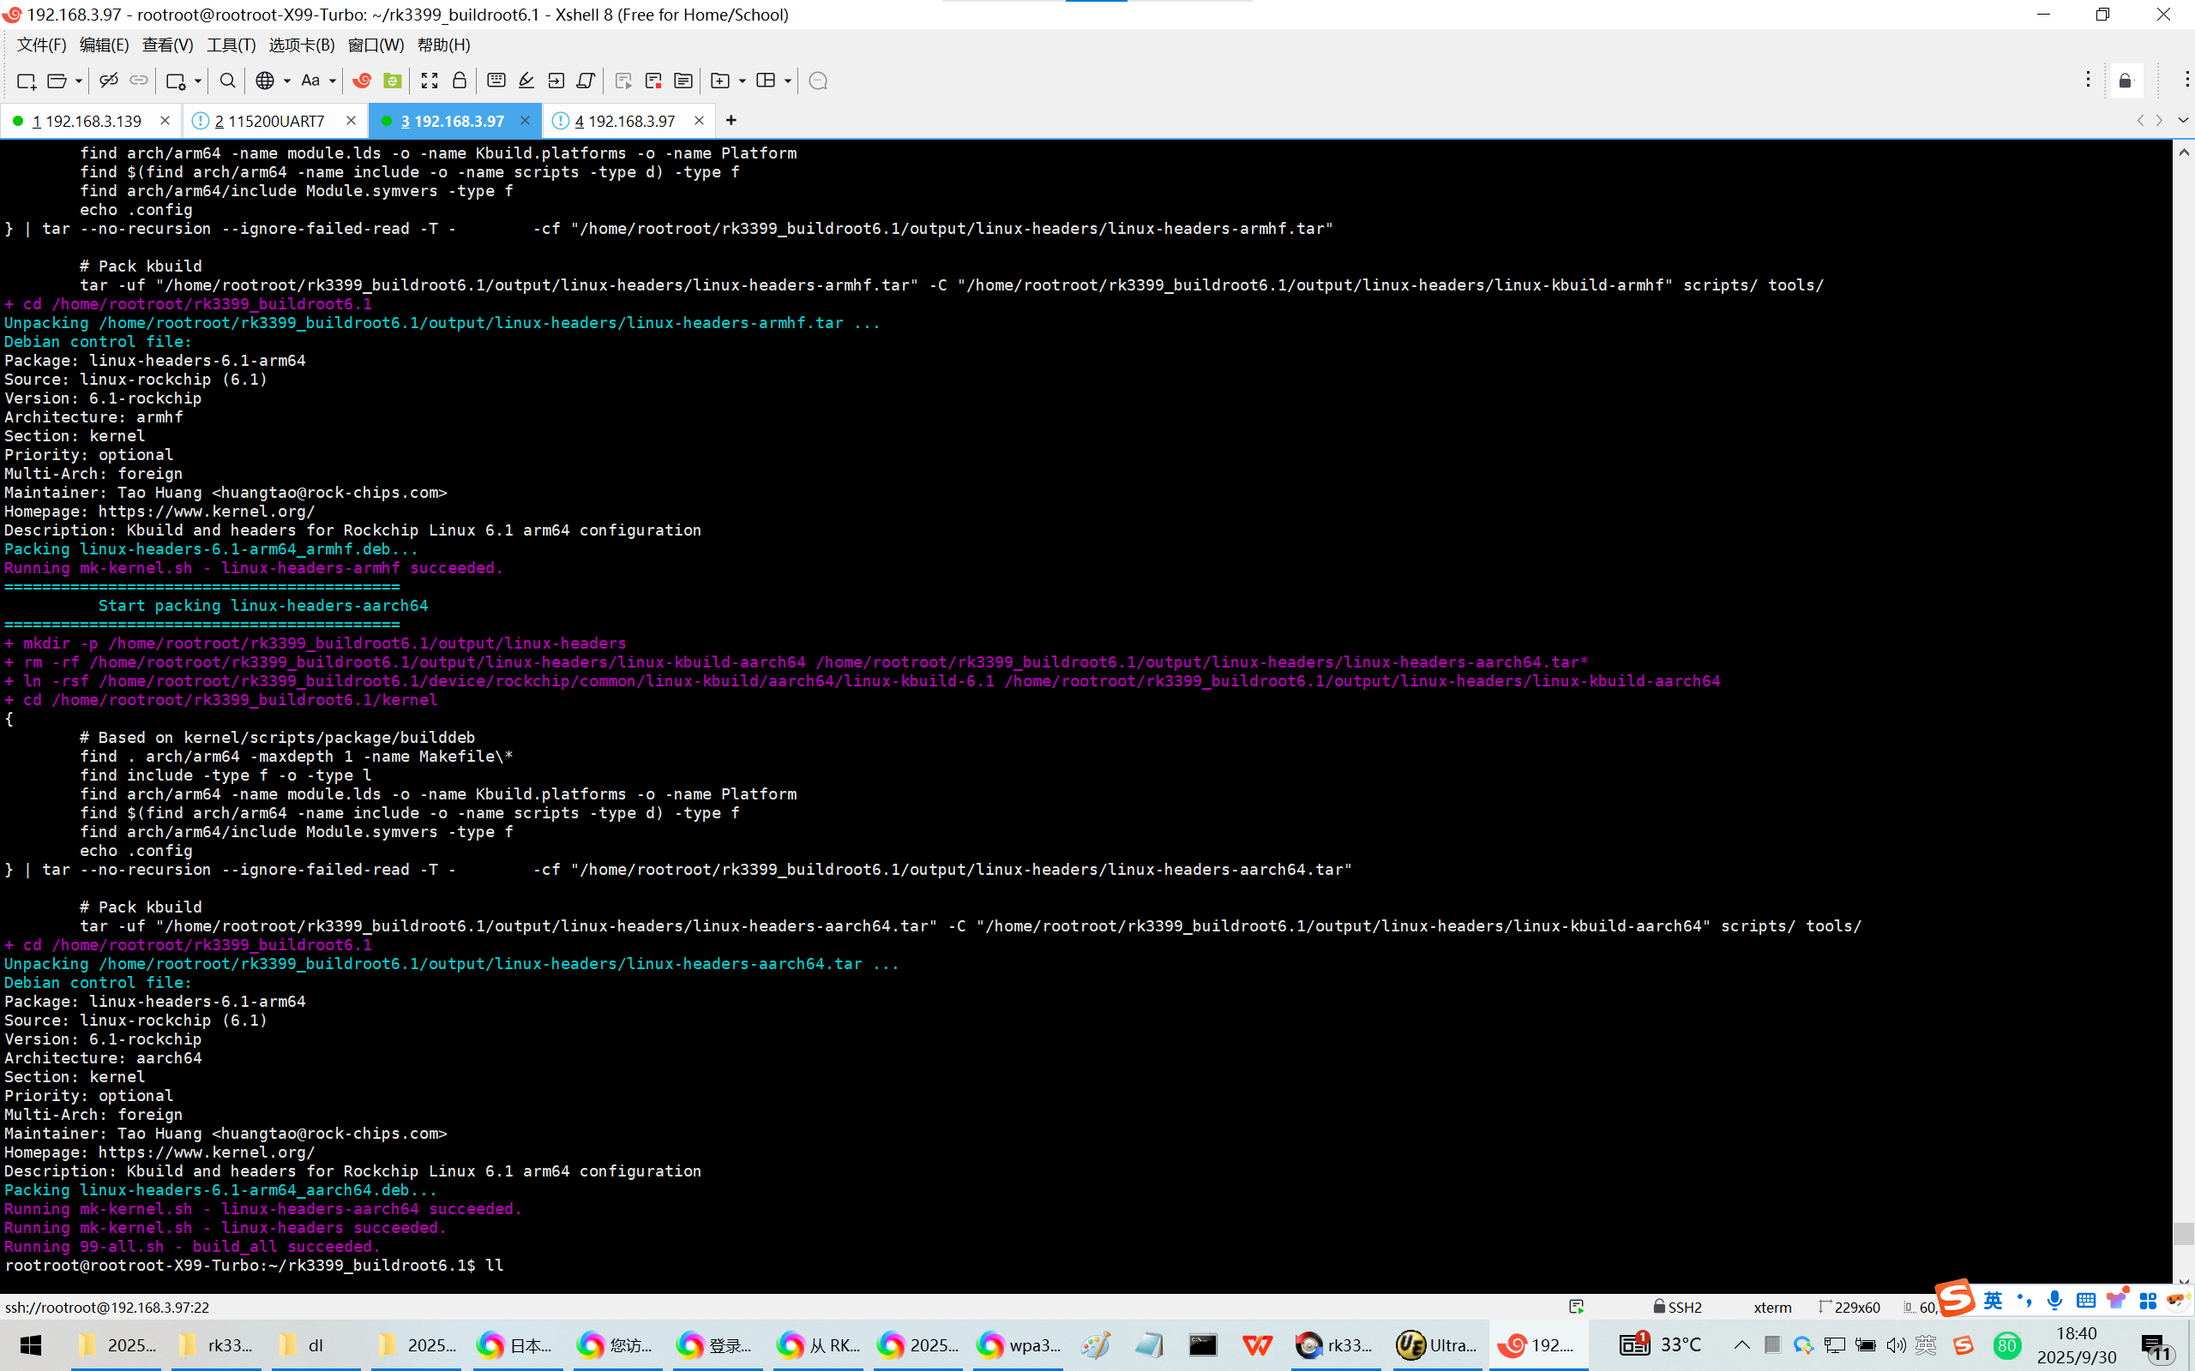The width and height of the screenshot is (2195, 1371).
Task: Open the chat bubble feedback icon
Action: pyautogui.click(x=817, y=81)
